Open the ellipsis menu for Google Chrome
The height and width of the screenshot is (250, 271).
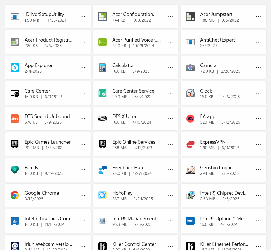83,195
